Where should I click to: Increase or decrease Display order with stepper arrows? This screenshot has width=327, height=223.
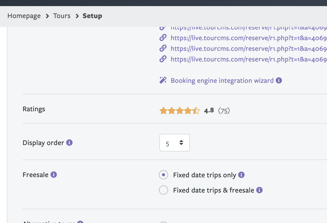pyautogui.click(x=181, y=142)
